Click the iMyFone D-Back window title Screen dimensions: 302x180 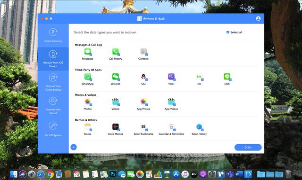tap(154, 19)
